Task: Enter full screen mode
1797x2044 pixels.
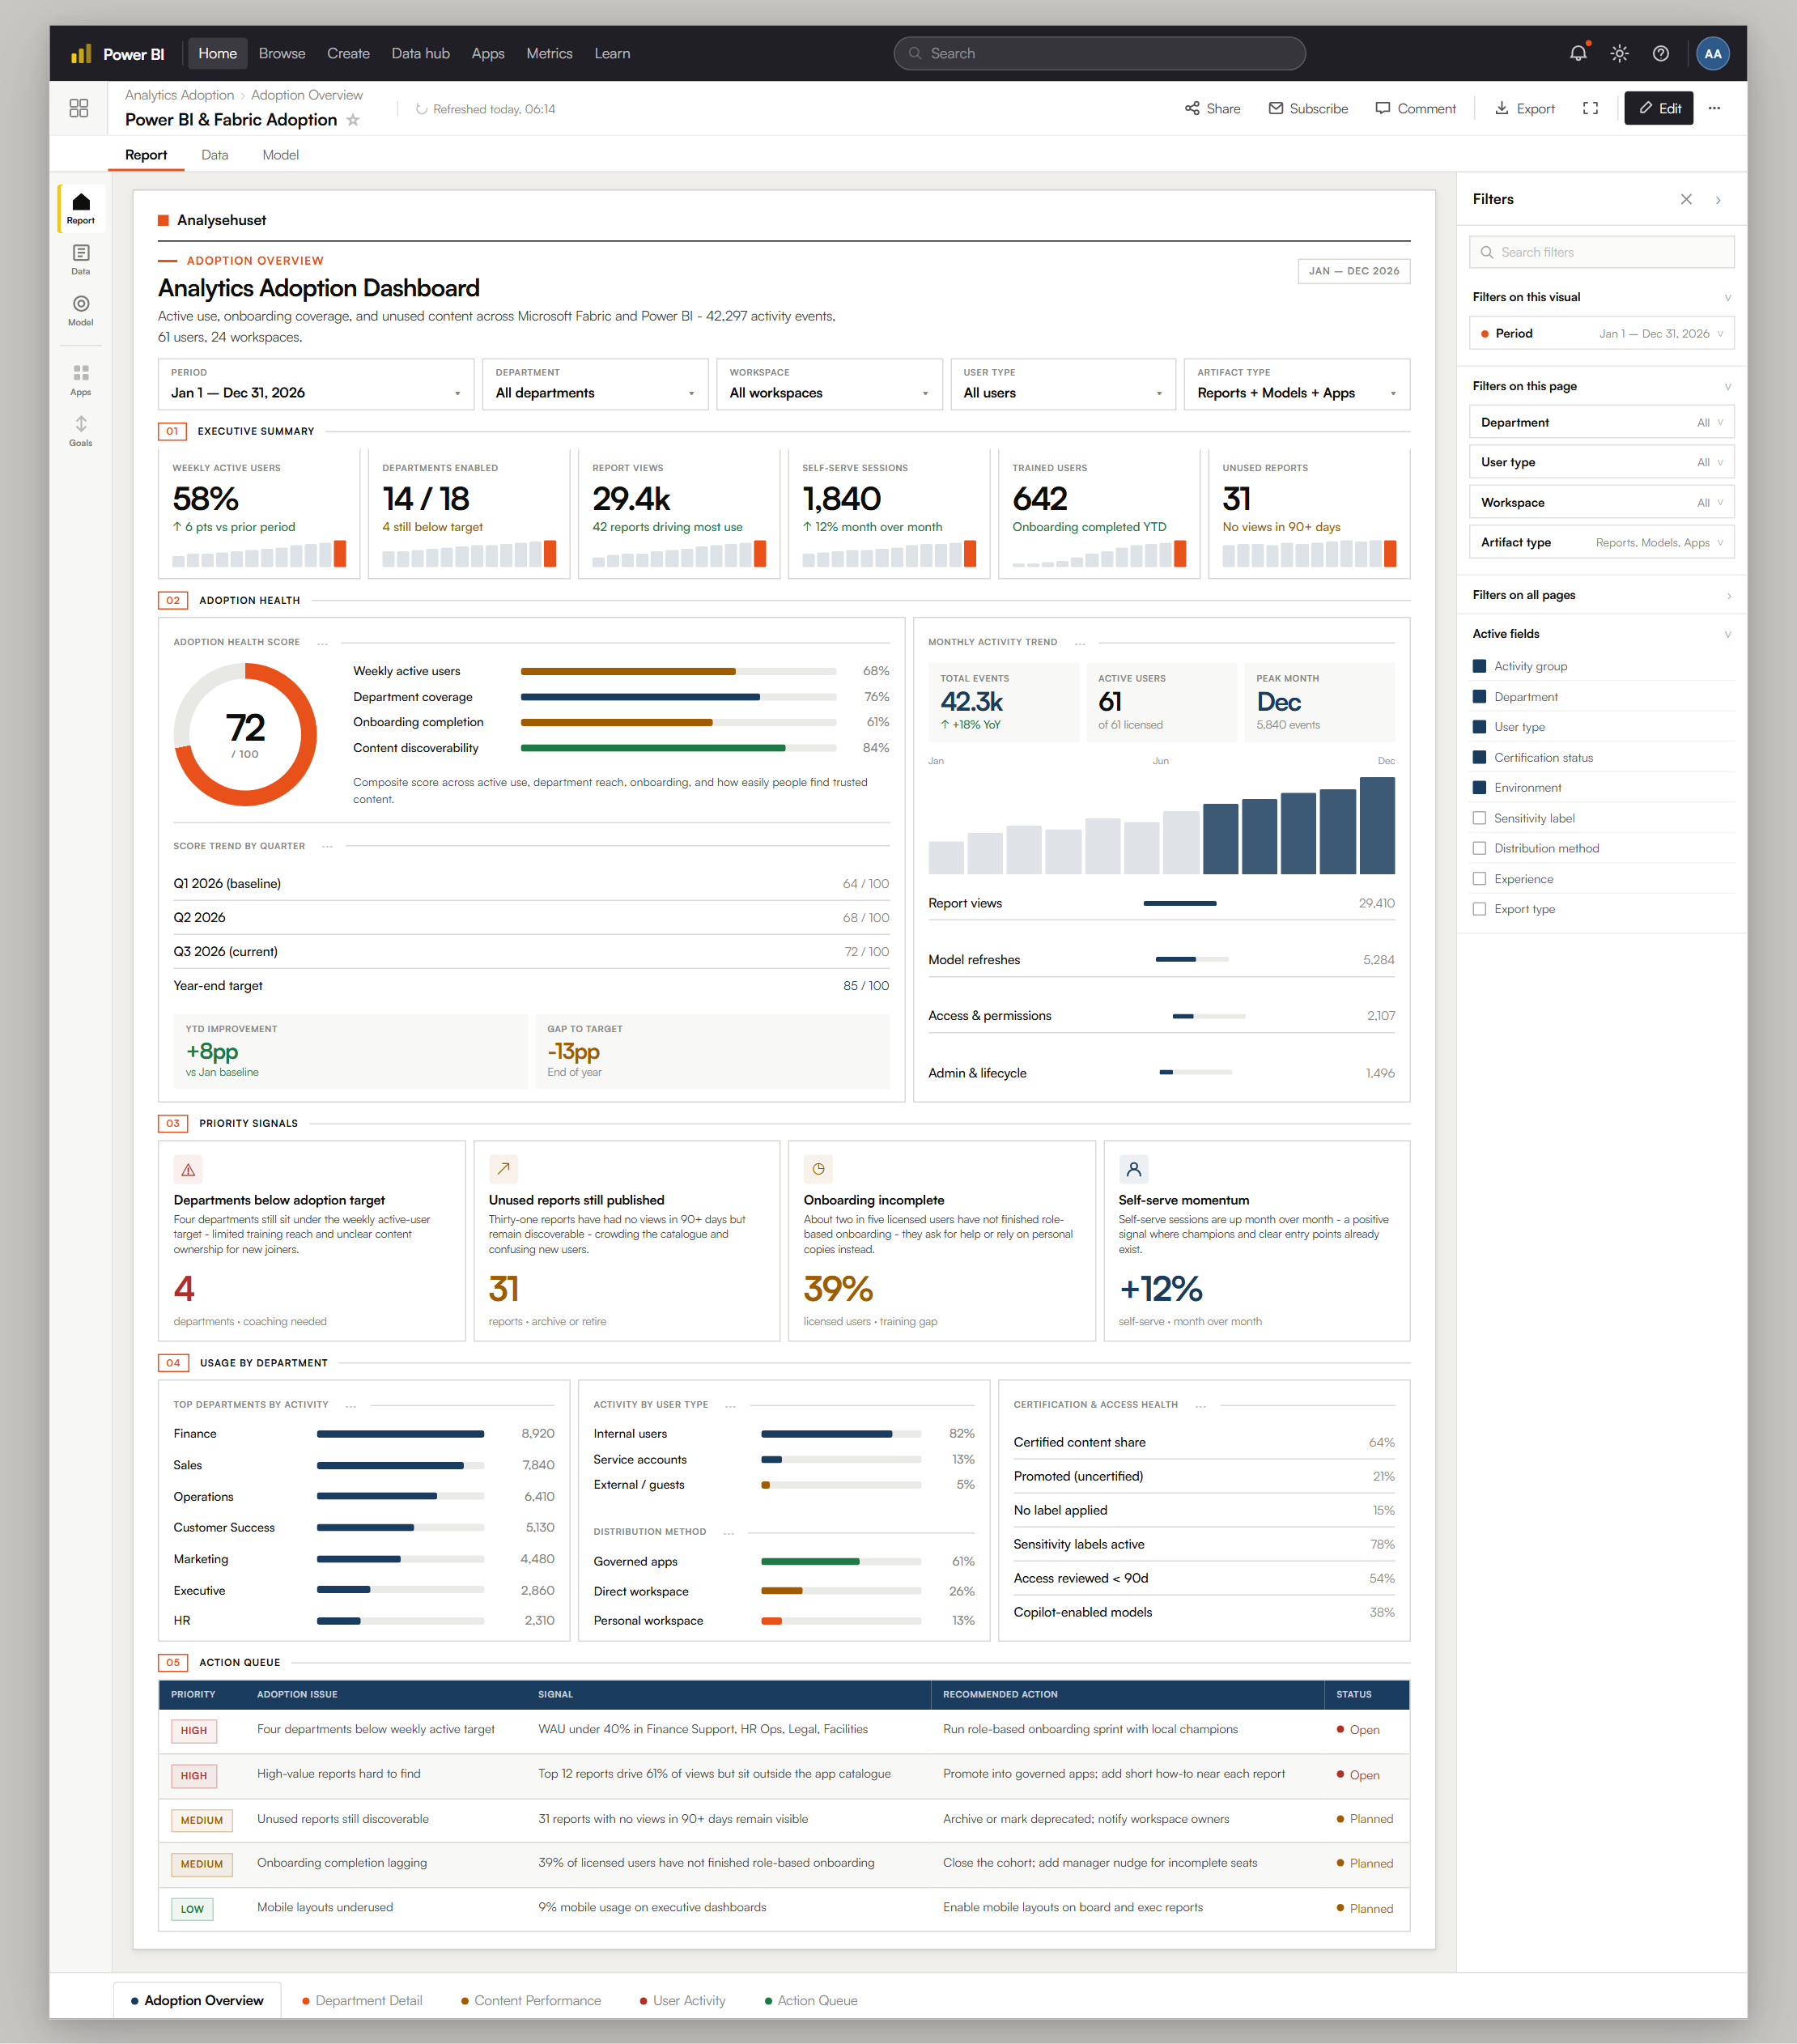Action: pyautogui.click(x=1590, y=109)
